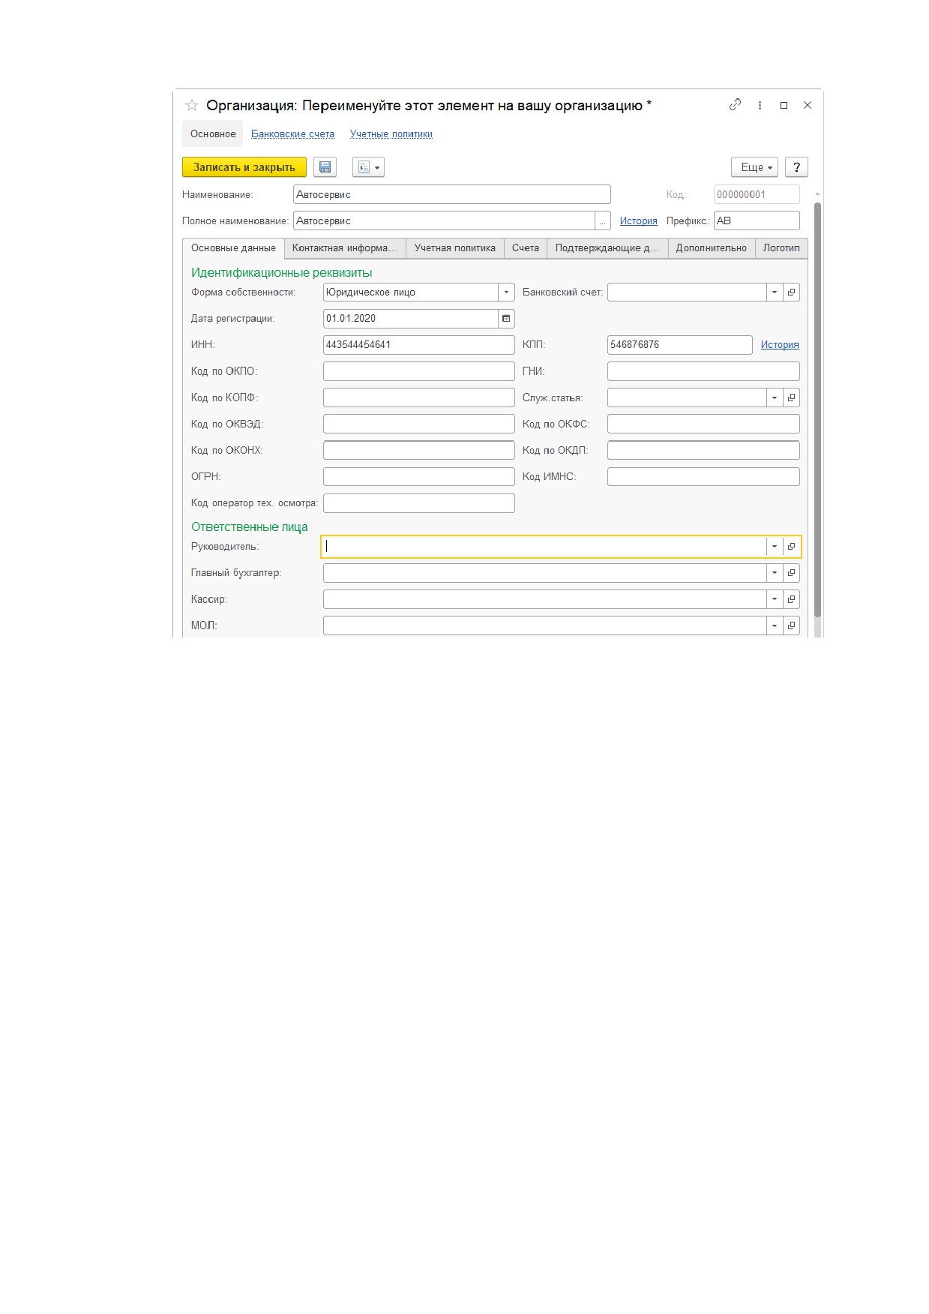This screenshot has height=1314, width=929.
Task: Click the vertical scrollbar of the form
Action: tap(817, 409)
